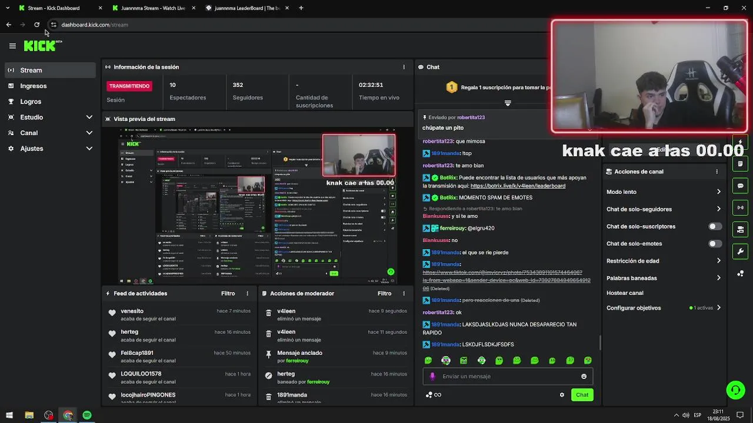This screenshot has height=423, width=753.
Task: Click the three-dots sidebar icon below wrench
Action: click(741, 273)
